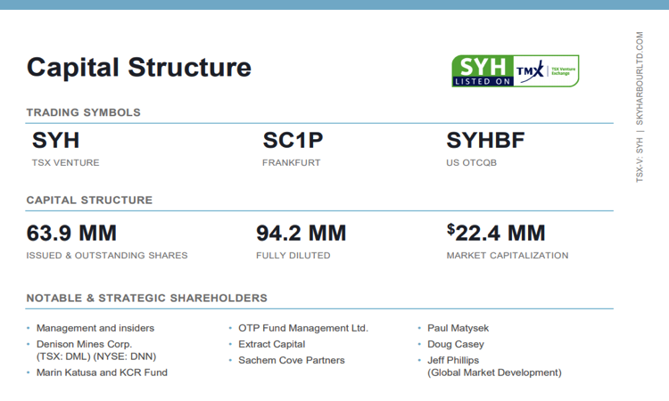
Task: Select the (Global Market Development) line
Action: click(x=494, y=372)
